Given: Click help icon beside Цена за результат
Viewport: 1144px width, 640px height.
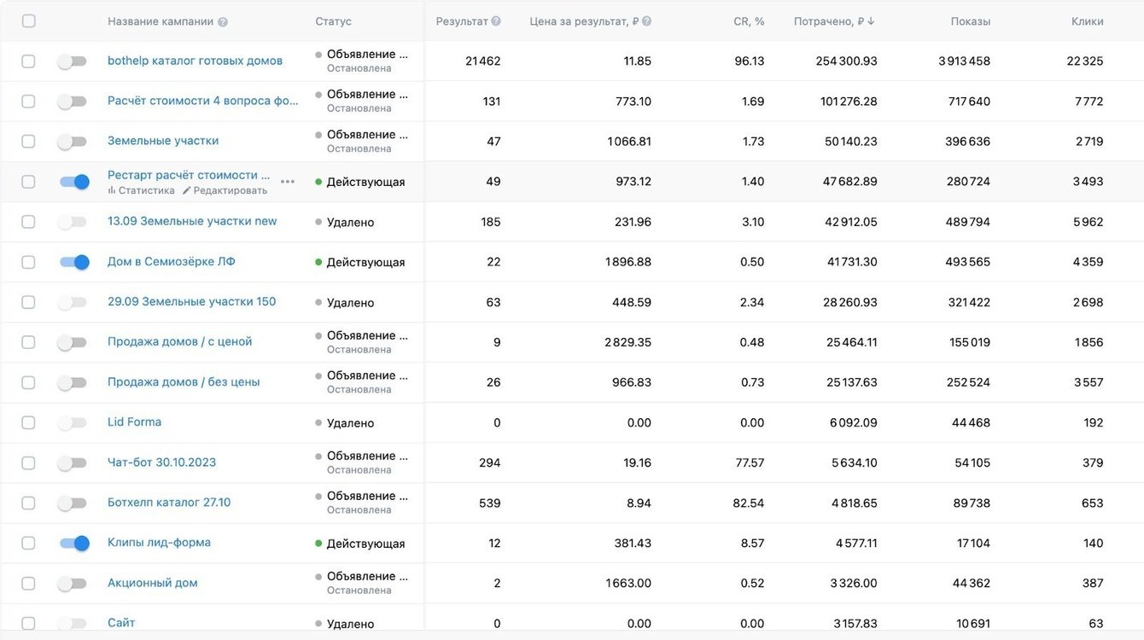Looking at the screenshot, I should 646,21.
